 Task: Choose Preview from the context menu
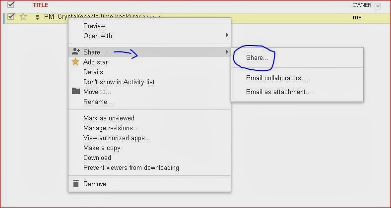pos(94,26)
